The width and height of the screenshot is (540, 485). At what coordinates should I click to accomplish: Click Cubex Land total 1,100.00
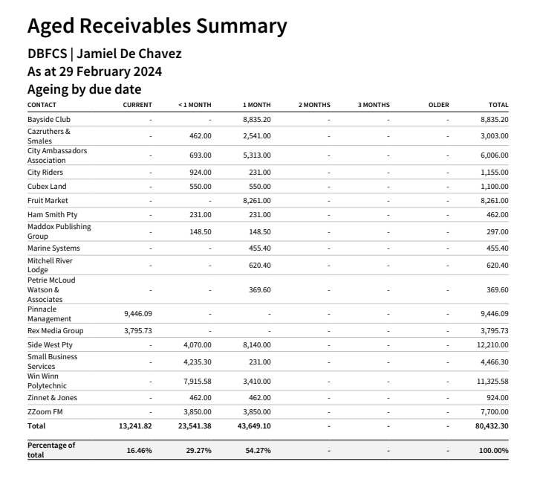pyautogui.click(x=495, y=186)
